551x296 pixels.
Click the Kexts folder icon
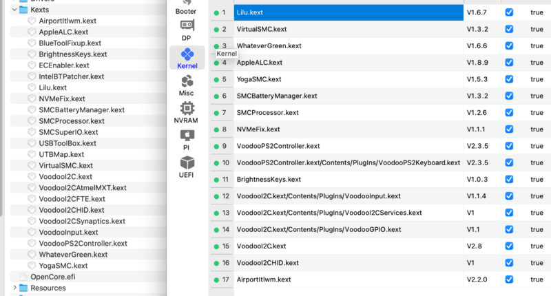point(23,10)
